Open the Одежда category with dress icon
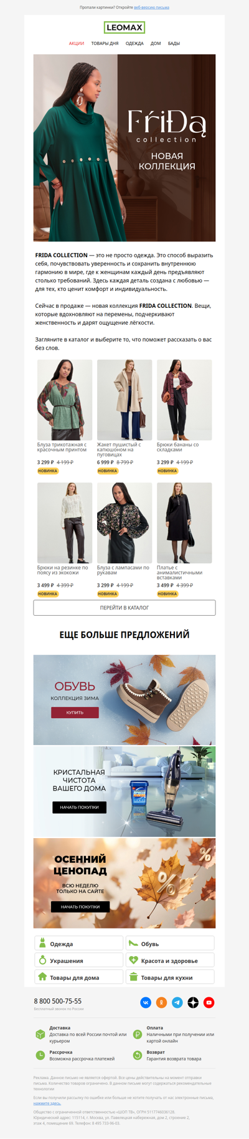Image resolution: width=249 pixels, height=1139 pixels. (78, 944)
